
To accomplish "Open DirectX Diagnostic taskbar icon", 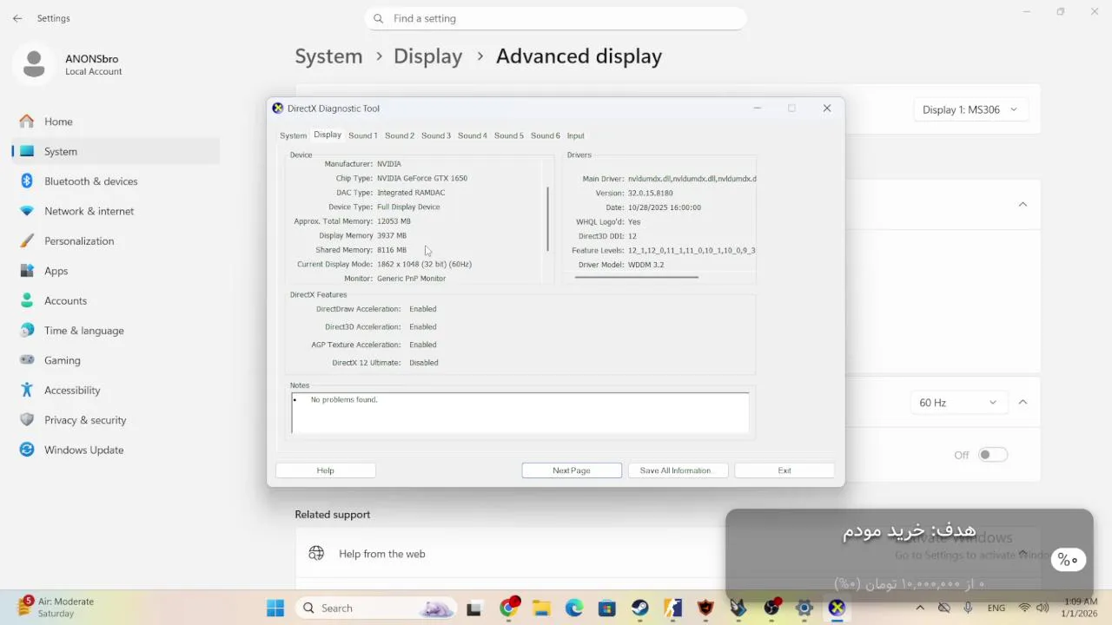I will click(837, 609).
